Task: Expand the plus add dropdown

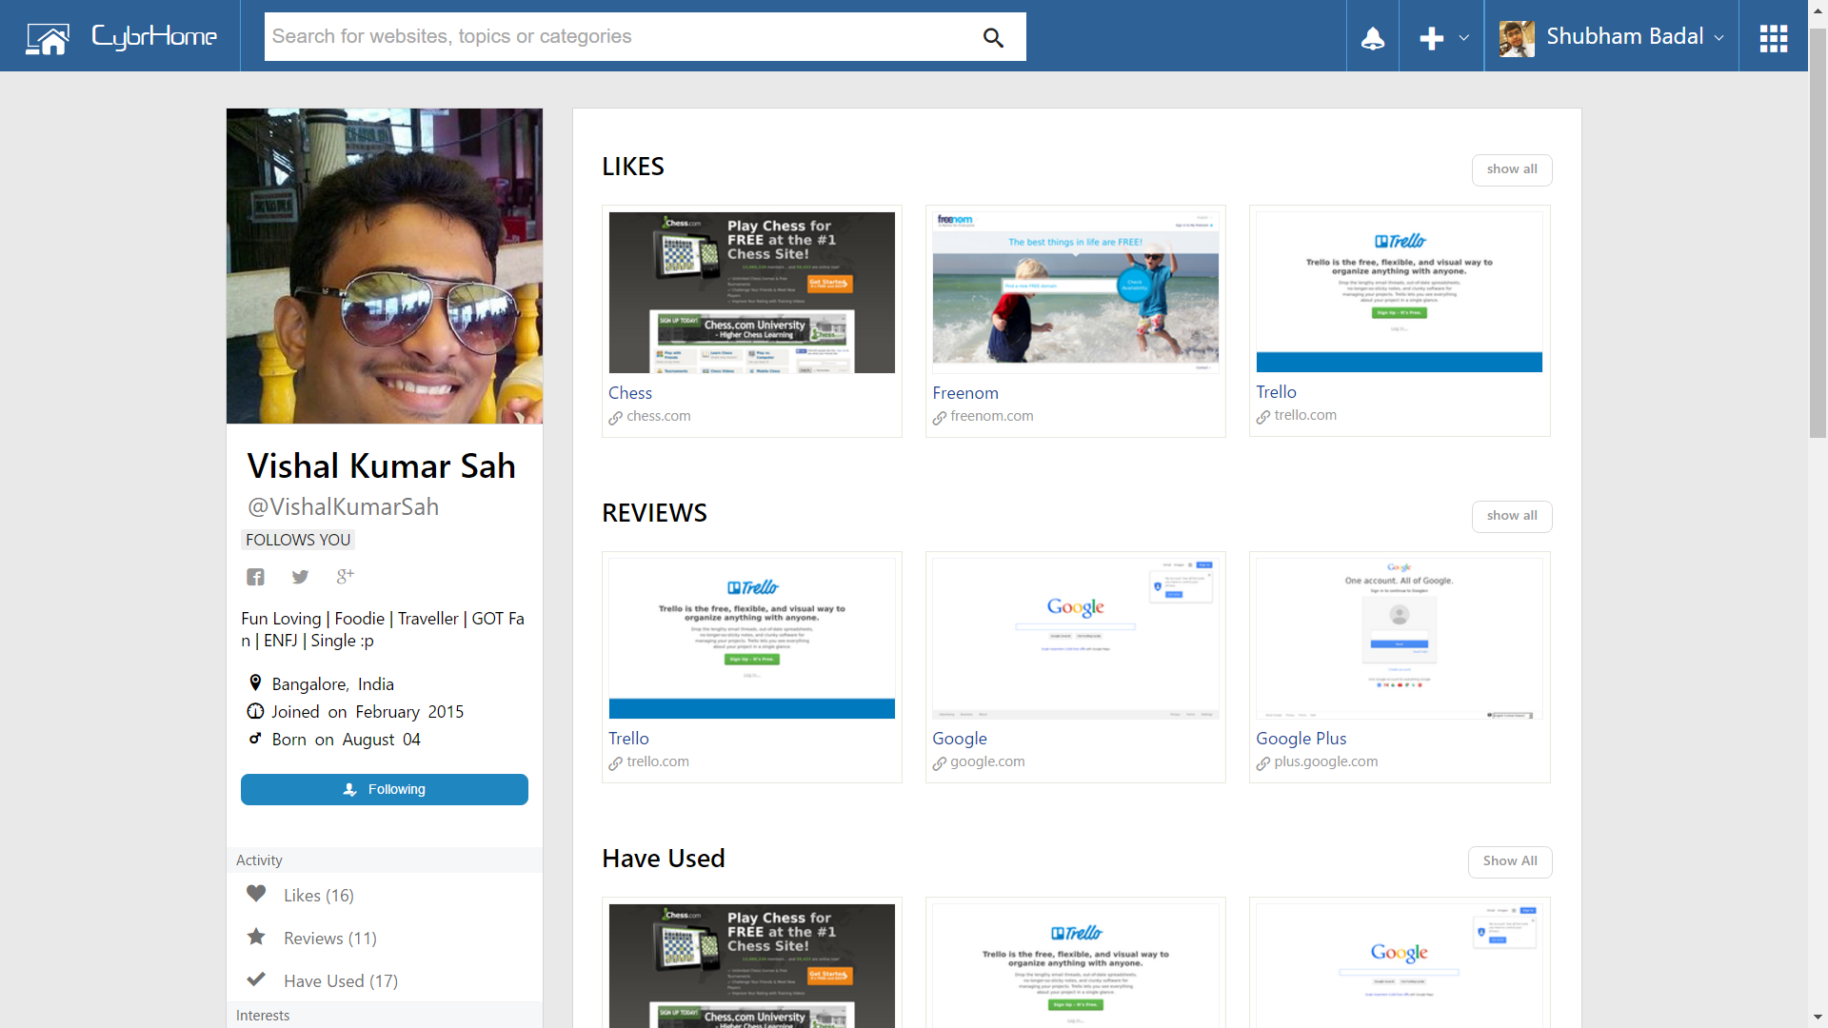Action: tap(1441, 38)
